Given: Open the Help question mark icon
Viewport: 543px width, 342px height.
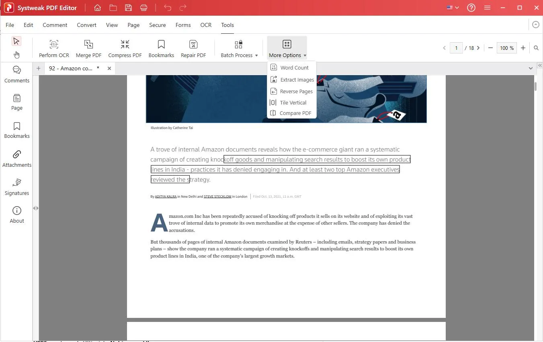Looking at the screenshot, I should coord(471,8).
